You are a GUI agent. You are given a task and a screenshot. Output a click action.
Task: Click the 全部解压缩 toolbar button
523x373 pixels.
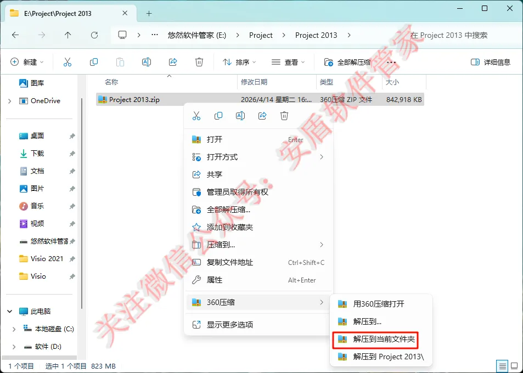click(x=347, y=62)
